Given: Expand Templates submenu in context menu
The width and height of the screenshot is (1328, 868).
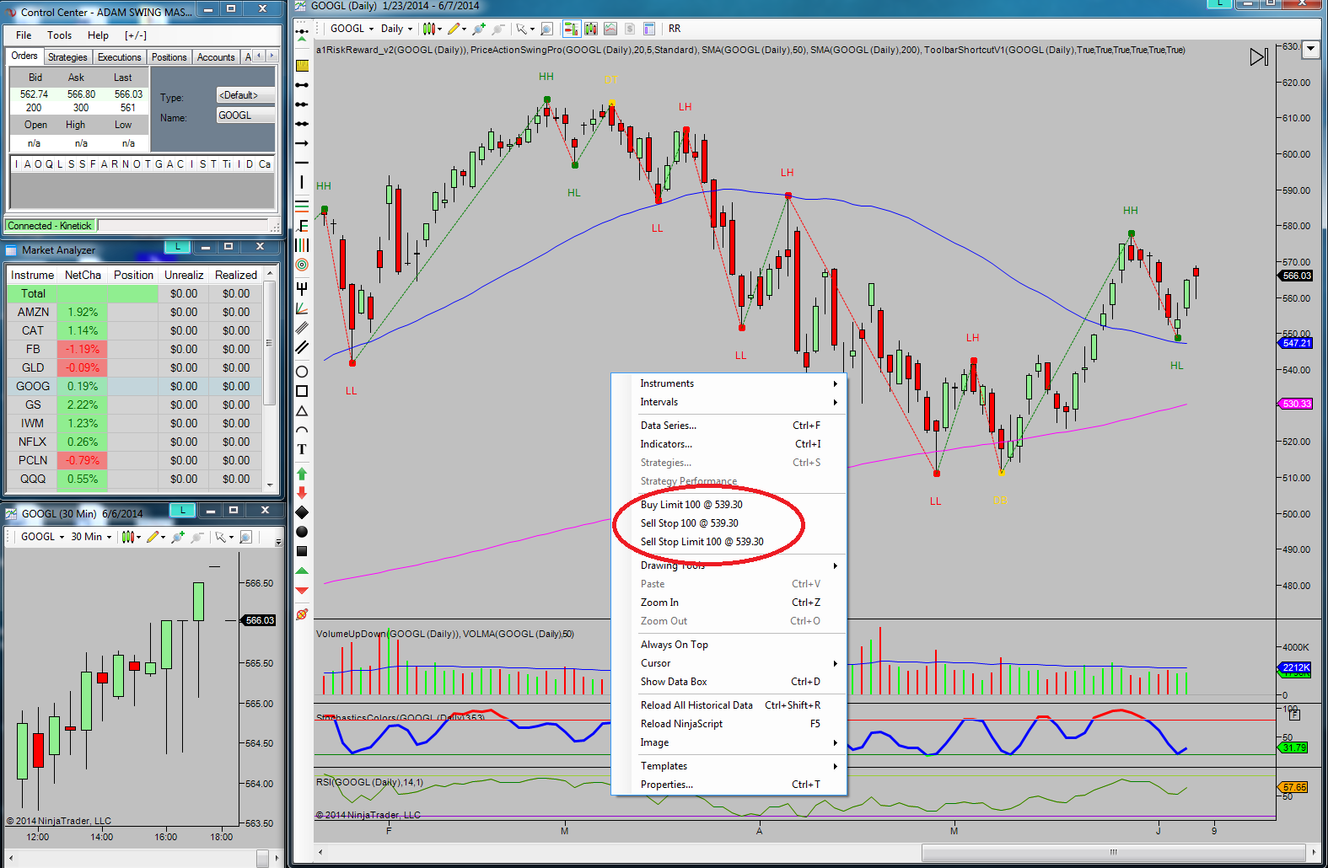Looking at the screenshot, I should (729, 766).
